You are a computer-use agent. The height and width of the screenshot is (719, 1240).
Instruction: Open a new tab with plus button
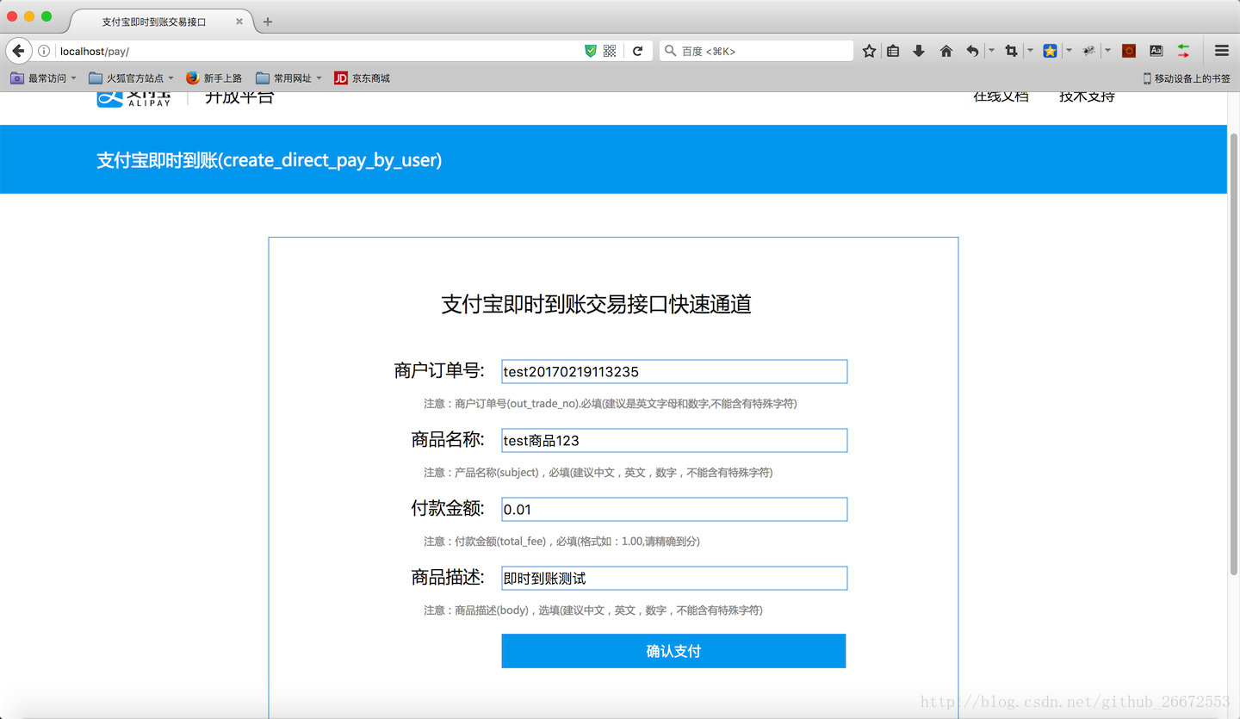coord(268,22)
